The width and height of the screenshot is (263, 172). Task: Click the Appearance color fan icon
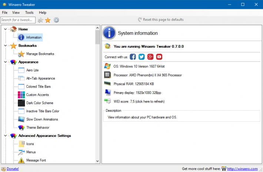pos(13,62)
